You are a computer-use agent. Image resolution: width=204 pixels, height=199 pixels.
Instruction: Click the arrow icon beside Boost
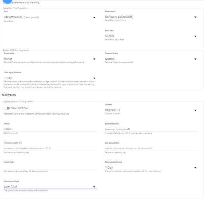(94, 59)
